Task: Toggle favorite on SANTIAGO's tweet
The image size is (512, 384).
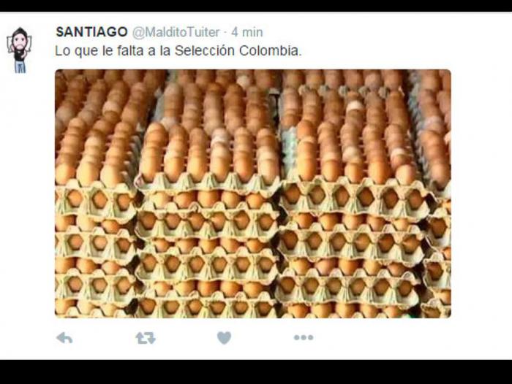Action: [x=224, y=337]
